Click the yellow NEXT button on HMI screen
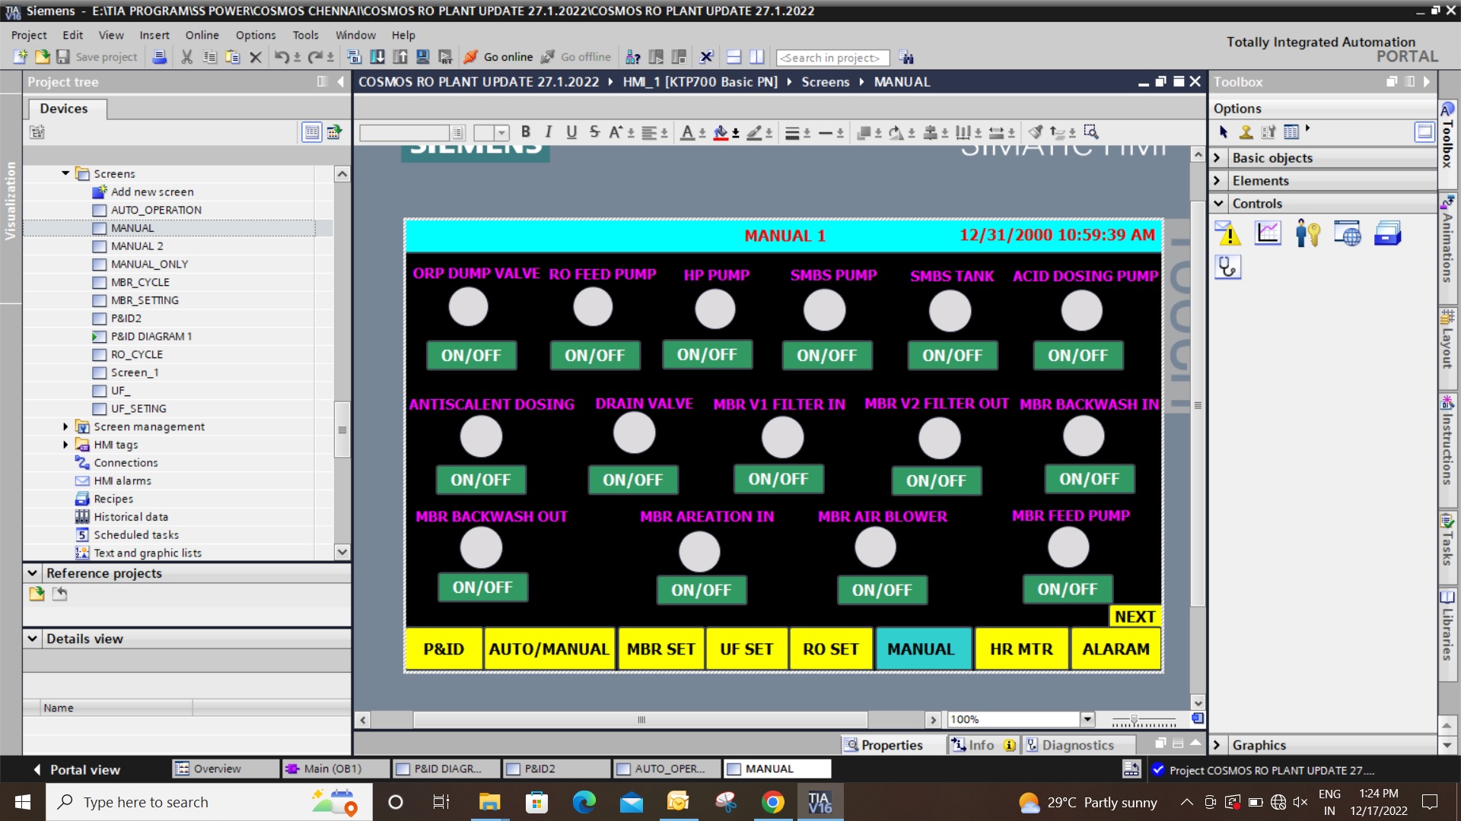The width and height of the screenshot is (1461, 821). pyautogui.click(x=1135, y=617)
